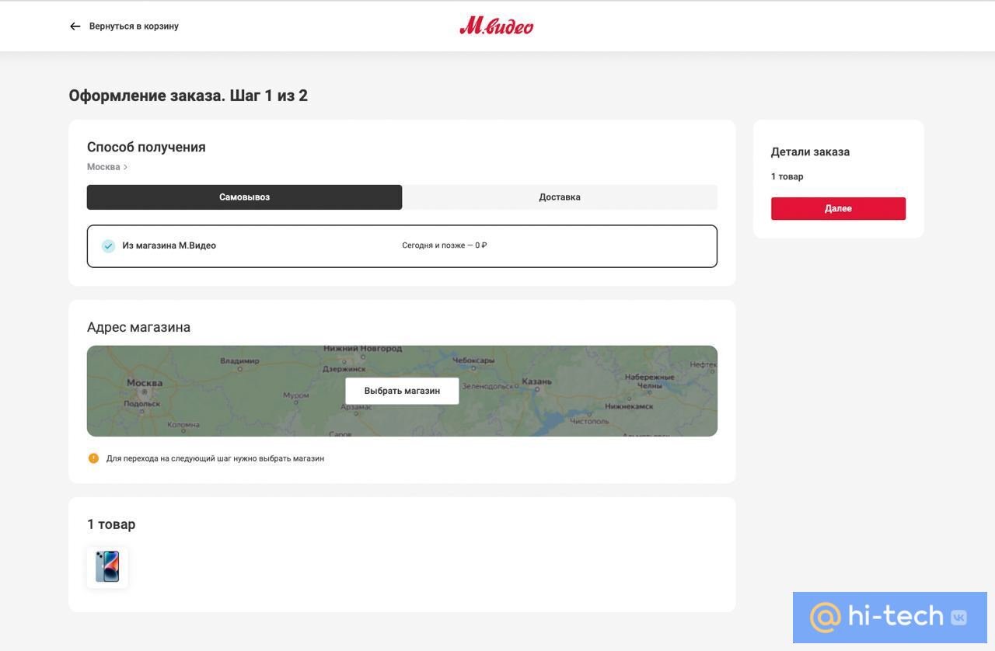
Task: Click 'Оформление заказа. Шаг 1 из 2' title
Action: click(x=188, y=96)
